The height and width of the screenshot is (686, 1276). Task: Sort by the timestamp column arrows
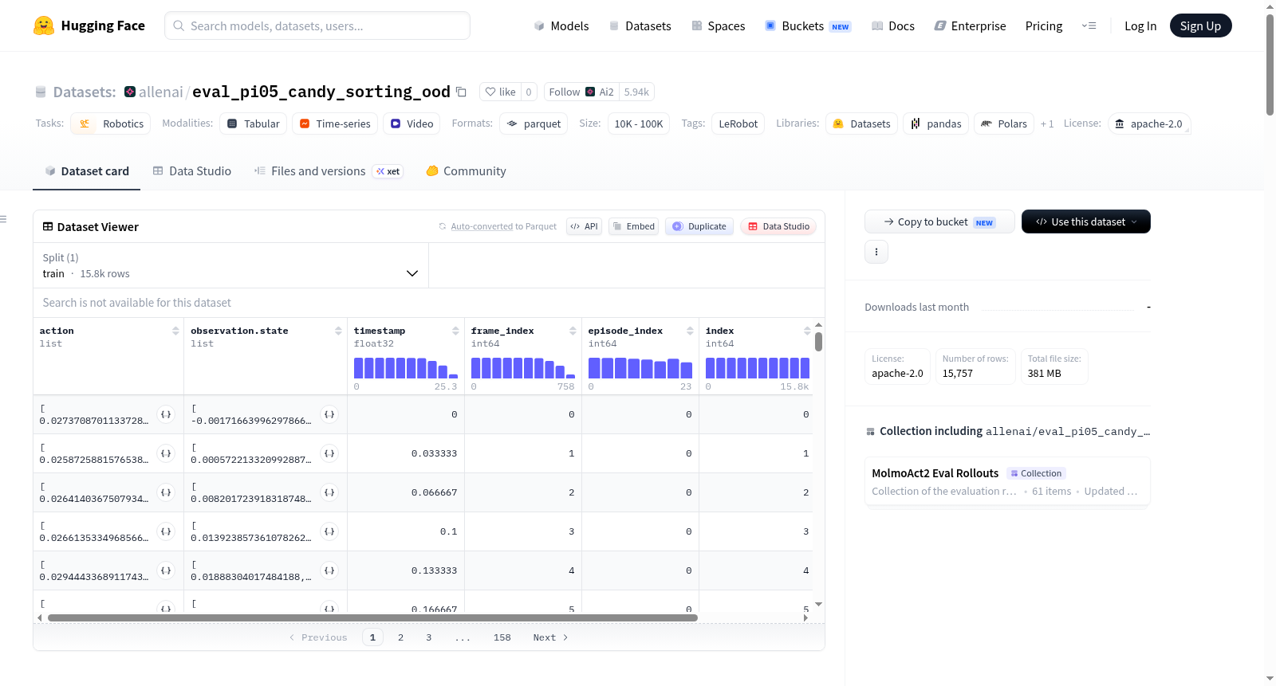coord(455,331)
